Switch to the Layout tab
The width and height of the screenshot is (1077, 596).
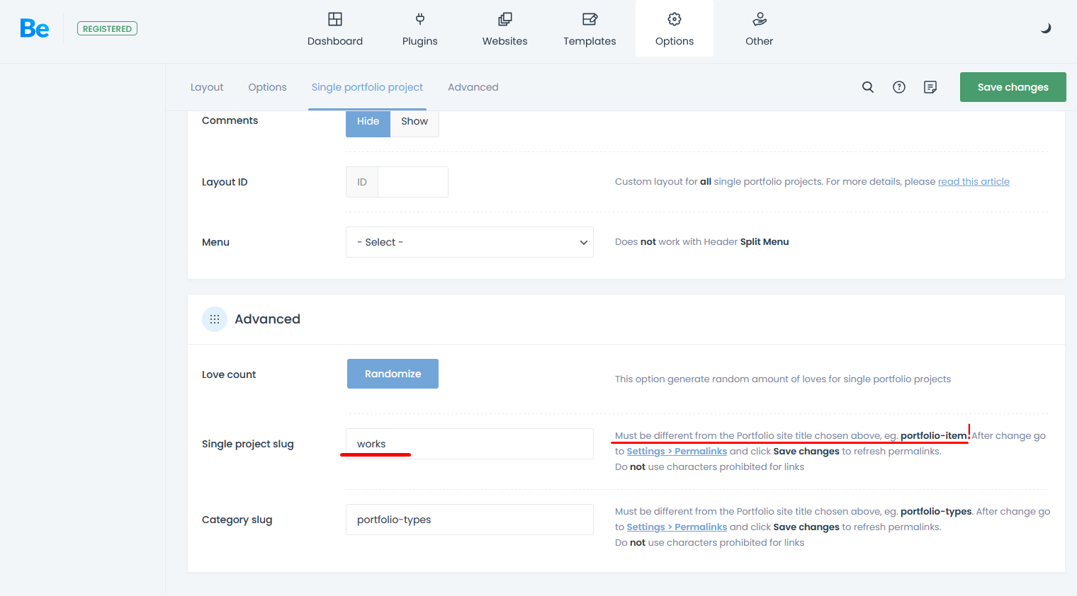coord(207,87)
